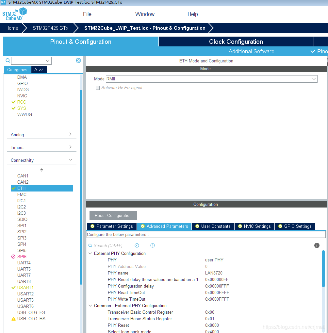Click the Search (Ctrl+F) parameter field

click(111, 245)
